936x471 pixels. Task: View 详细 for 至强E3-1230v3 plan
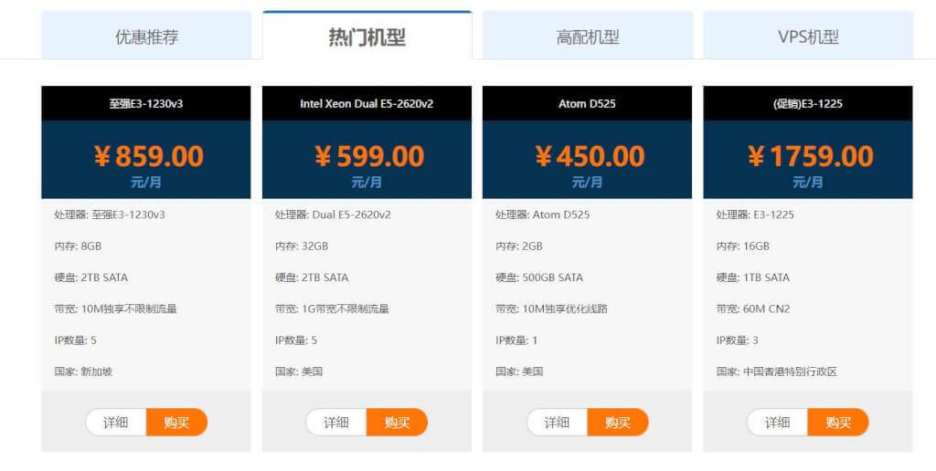tap(116, 422)
